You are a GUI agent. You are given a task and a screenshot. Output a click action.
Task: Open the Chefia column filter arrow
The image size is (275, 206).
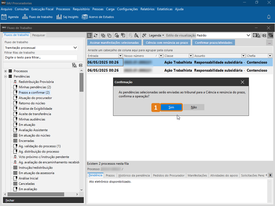270,56
